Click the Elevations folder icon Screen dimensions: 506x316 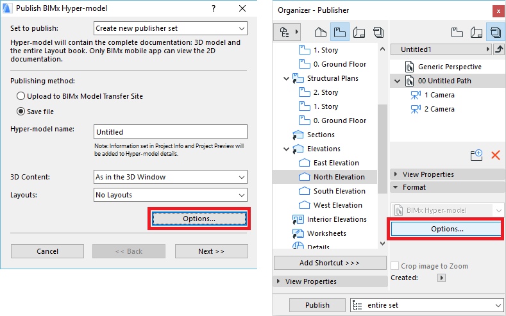(298, 149)
